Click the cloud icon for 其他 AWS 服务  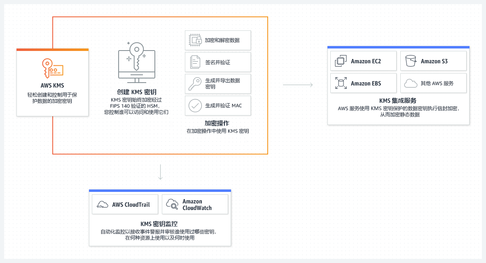pyautogui.click(x=411, y=83)
